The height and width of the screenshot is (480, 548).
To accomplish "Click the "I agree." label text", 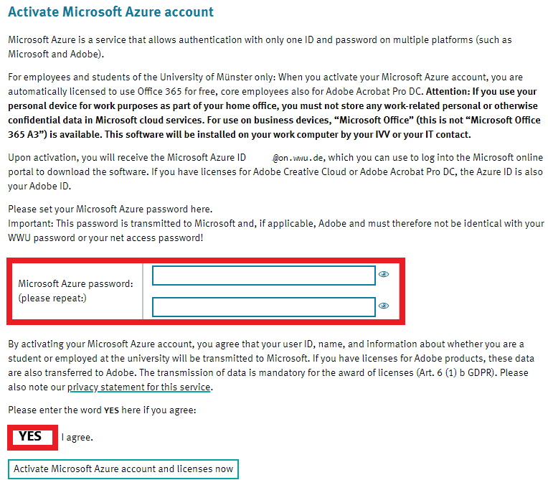I will (77, 437).
